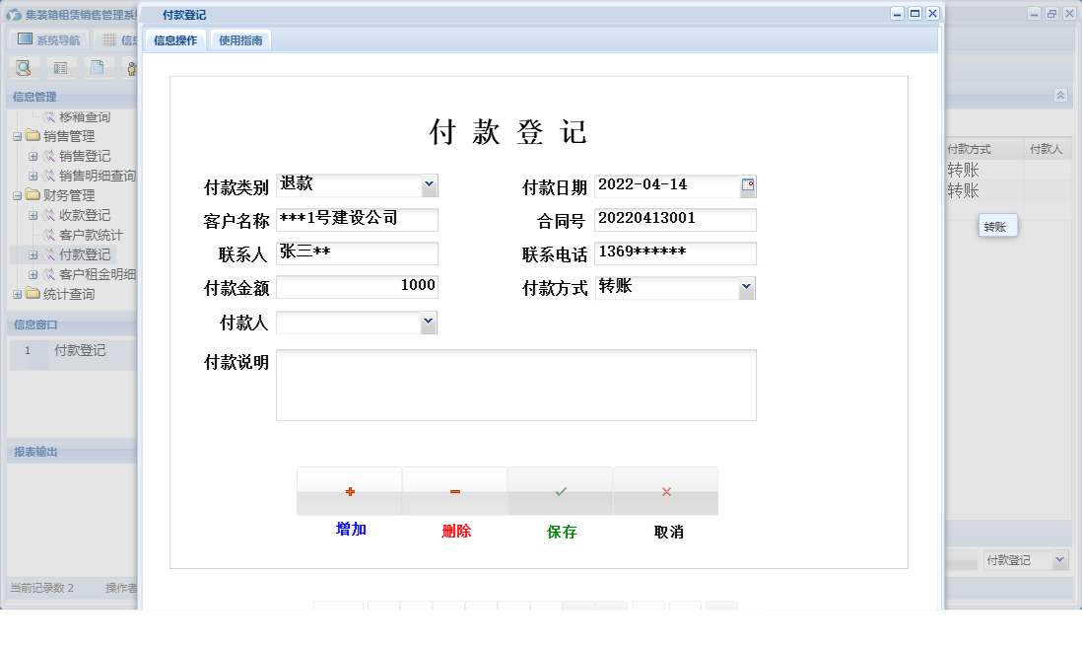The width and height of the screenshot is (1082, 646).
Task: Select the 信息操作 tab
Action: coord(175,41)
